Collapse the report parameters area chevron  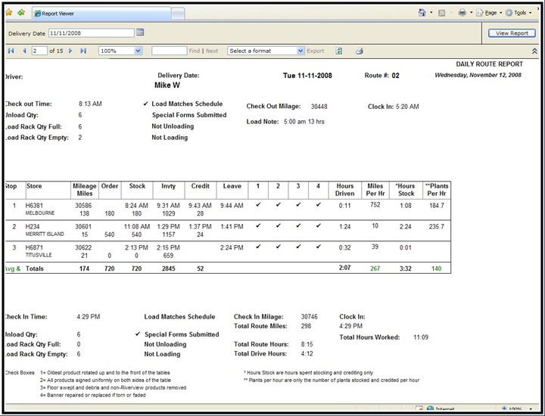[535, 51]
